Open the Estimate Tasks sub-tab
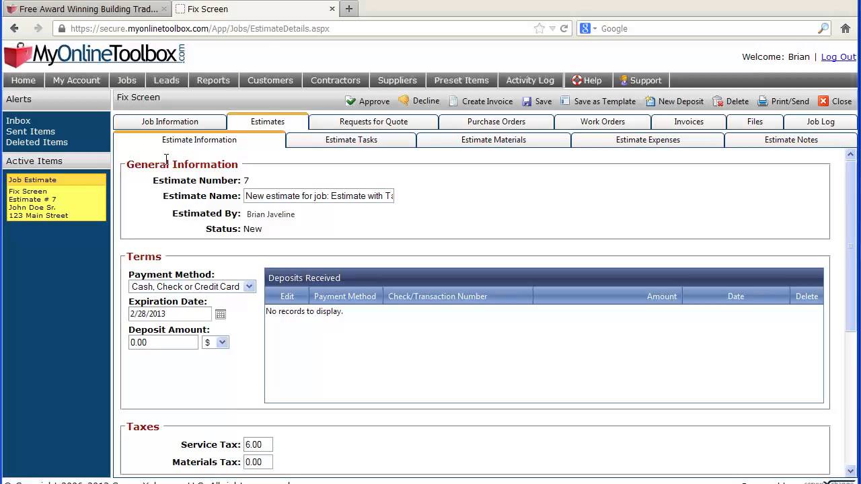This screenshot has height=484, width=861. tap(351, 140)
